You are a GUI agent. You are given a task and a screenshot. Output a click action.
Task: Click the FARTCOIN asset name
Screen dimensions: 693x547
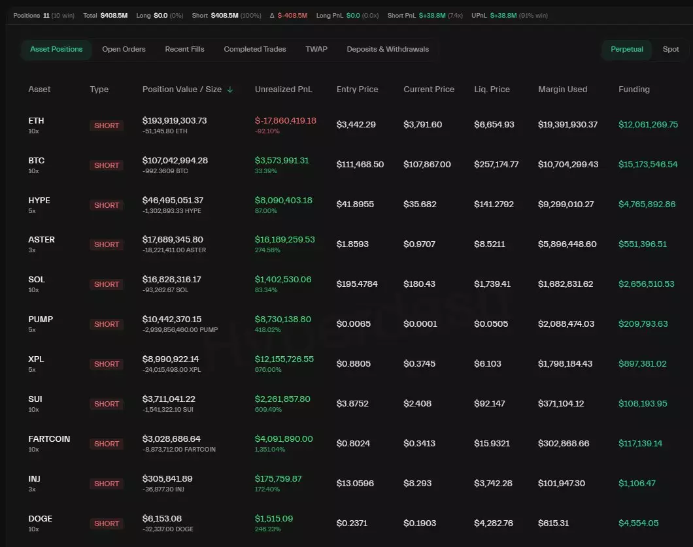point(49,439)
